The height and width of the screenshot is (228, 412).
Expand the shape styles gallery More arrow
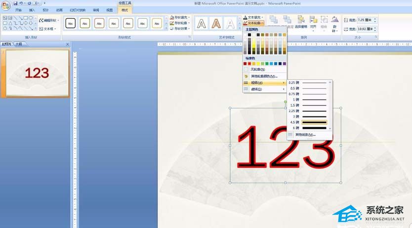tap(166, 29)
